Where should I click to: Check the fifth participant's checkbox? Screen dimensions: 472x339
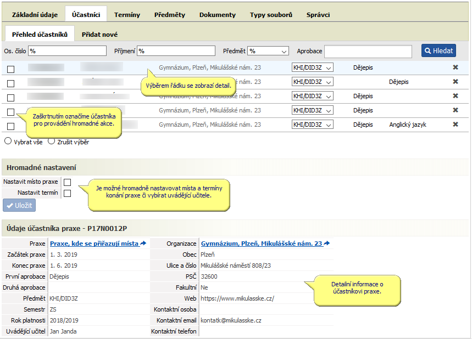11,126
